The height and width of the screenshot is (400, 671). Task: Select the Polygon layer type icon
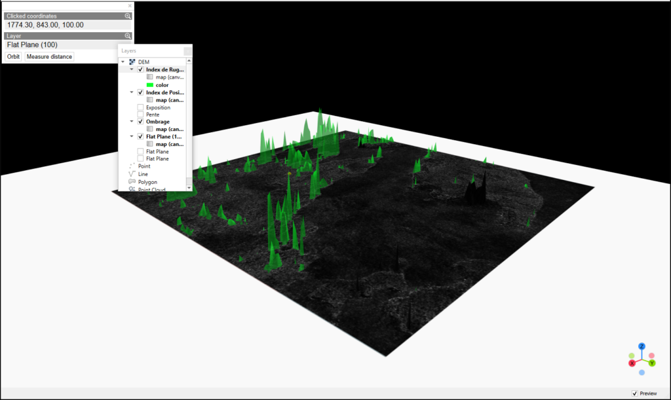[132, 182]
